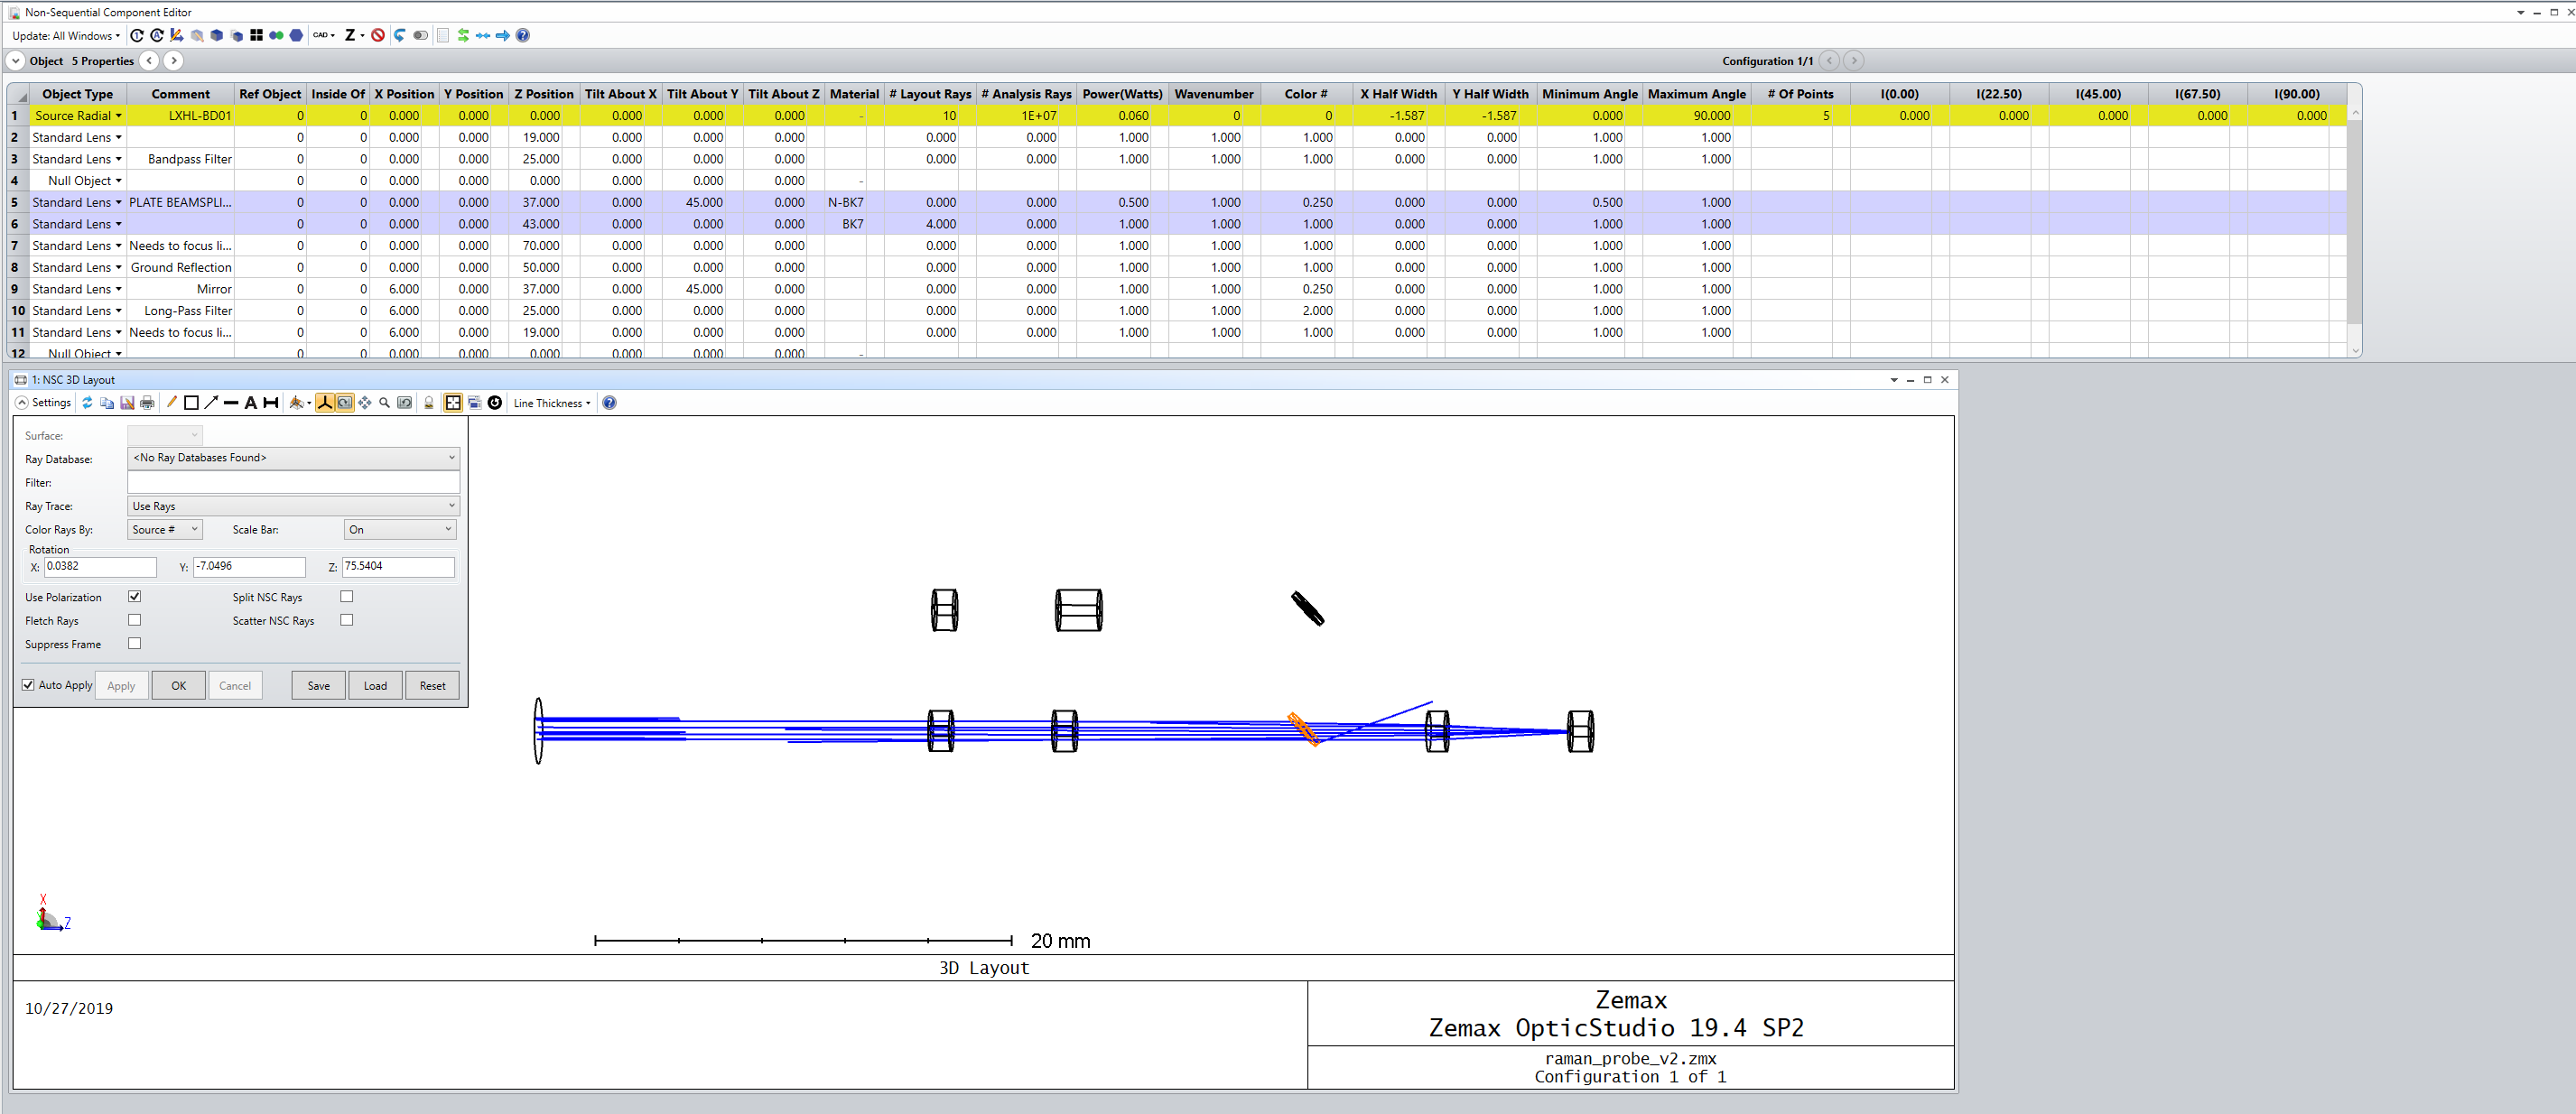2576x1114 pixels.
Task: Select the H measure tool
Action: click(x=270, y=403)
